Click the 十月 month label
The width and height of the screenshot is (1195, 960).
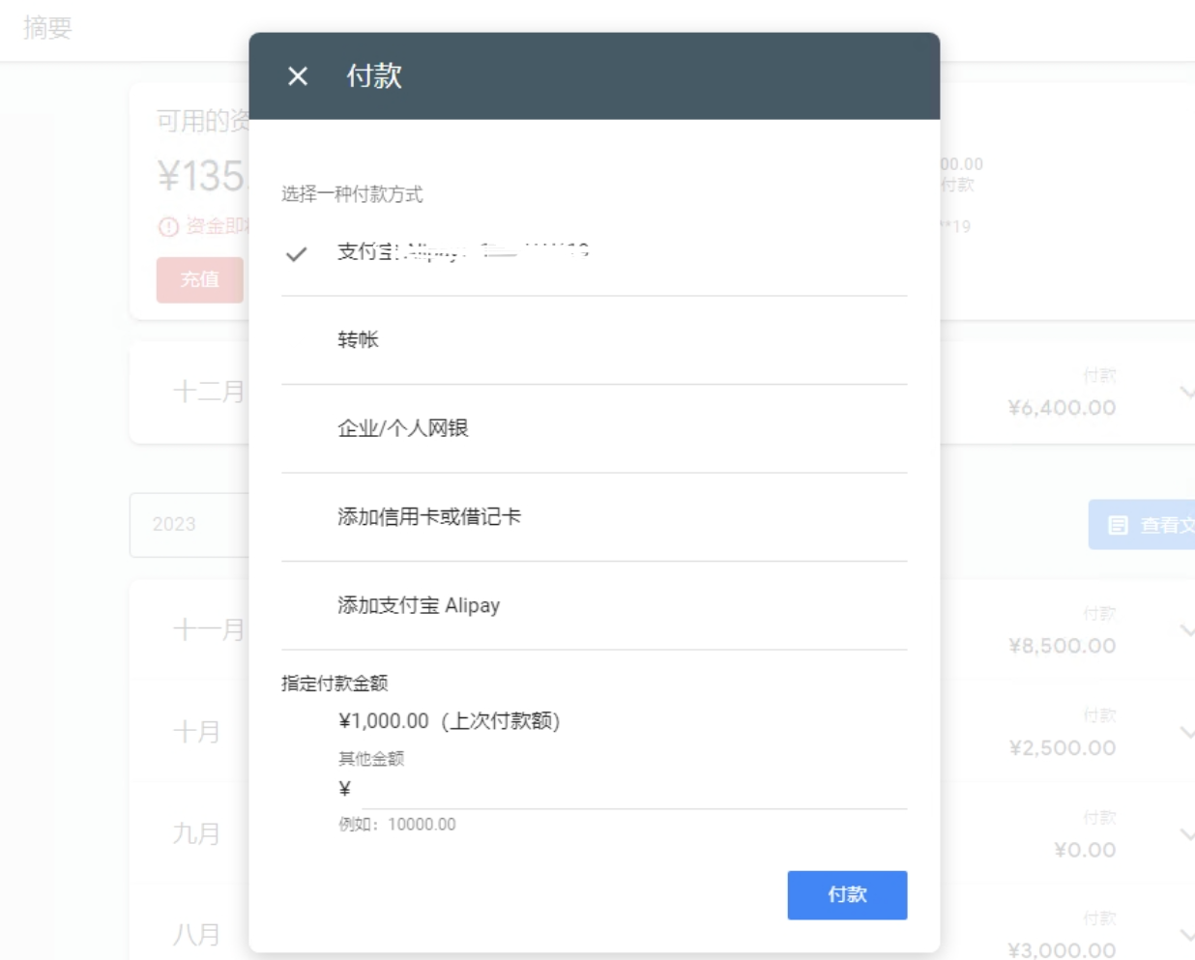[x=196, y=733]
